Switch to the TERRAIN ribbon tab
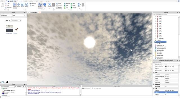Viewport: 180px width, 101px height. click(x=31, y=1)
